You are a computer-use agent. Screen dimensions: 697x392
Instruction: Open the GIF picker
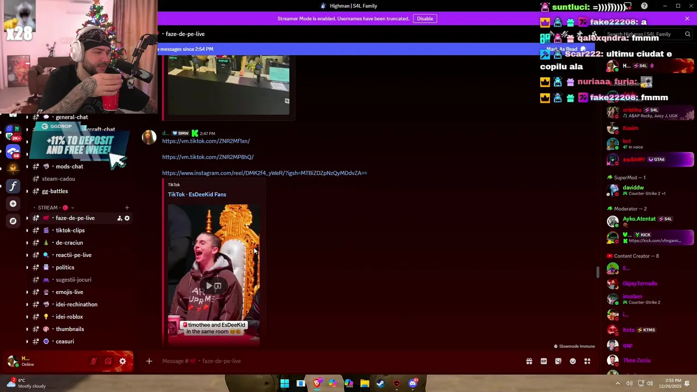[543, 361]
